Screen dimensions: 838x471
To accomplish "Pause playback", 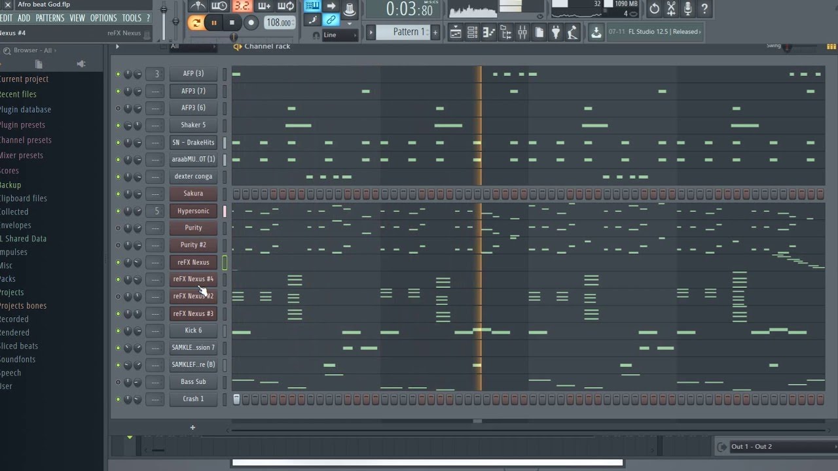I will (213, 22).
